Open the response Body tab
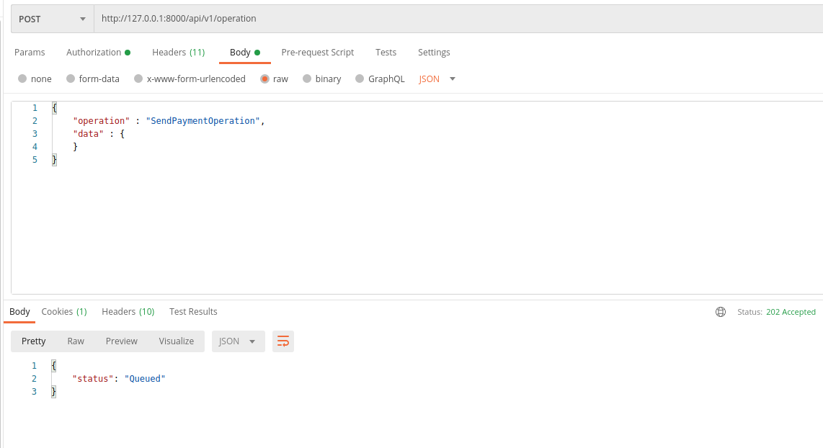The height and width of the screenshot is (448, 823). click(x=19, y=312)
